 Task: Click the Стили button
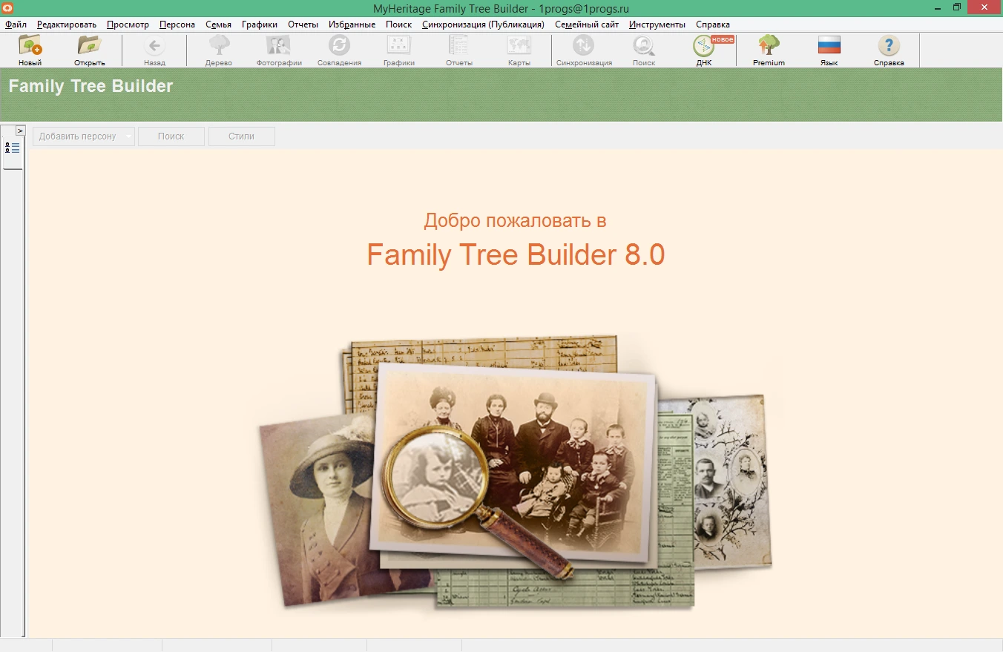(x=241, y=136)
